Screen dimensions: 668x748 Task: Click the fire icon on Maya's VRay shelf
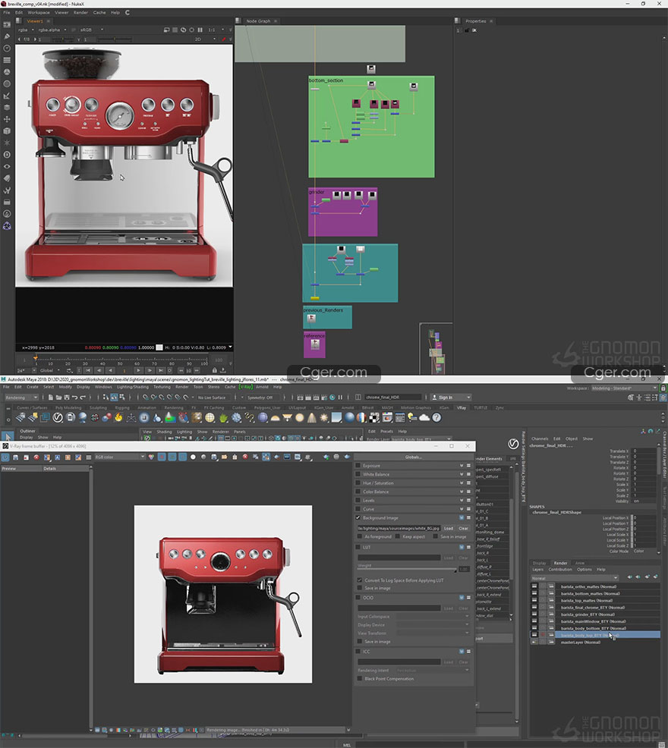tap(118, 418)
